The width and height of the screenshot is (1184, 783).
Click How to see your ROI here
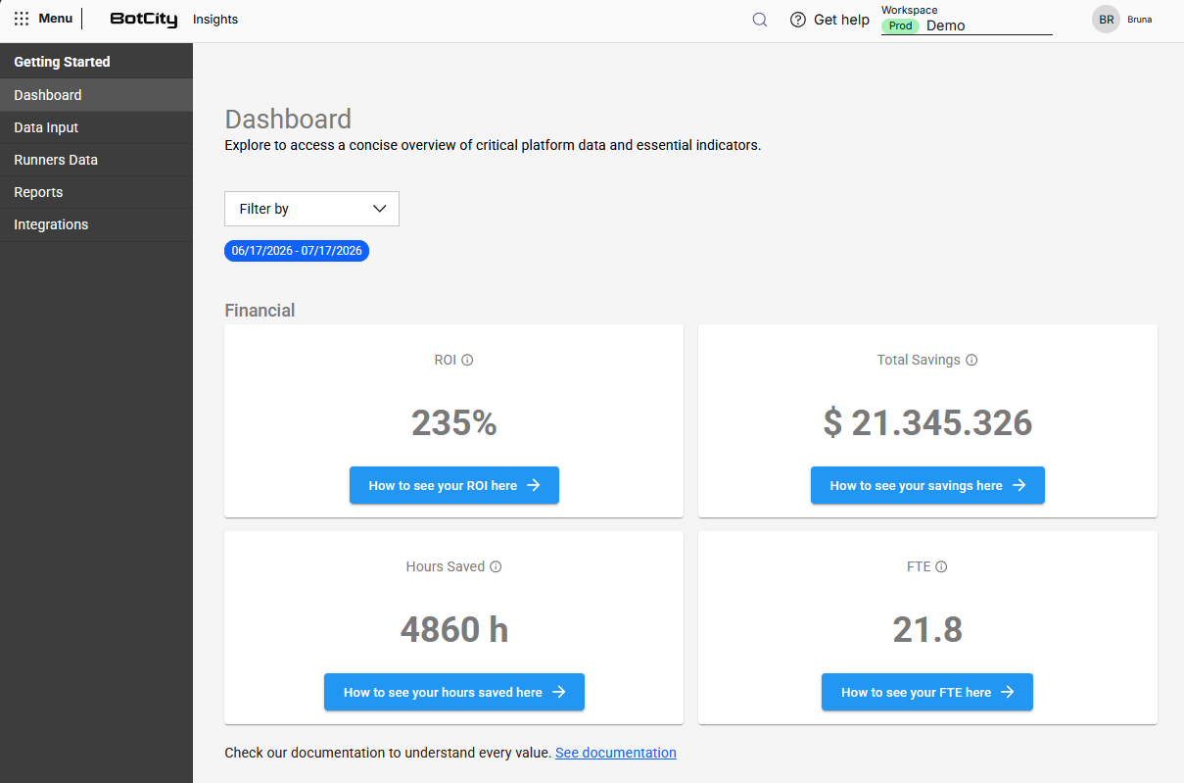[454, 485]
